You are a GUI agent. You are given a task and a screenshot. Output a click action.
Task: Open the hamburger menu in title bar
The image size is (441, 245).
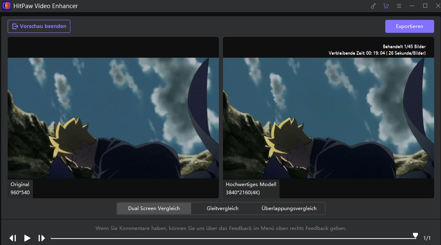point(399,6)
